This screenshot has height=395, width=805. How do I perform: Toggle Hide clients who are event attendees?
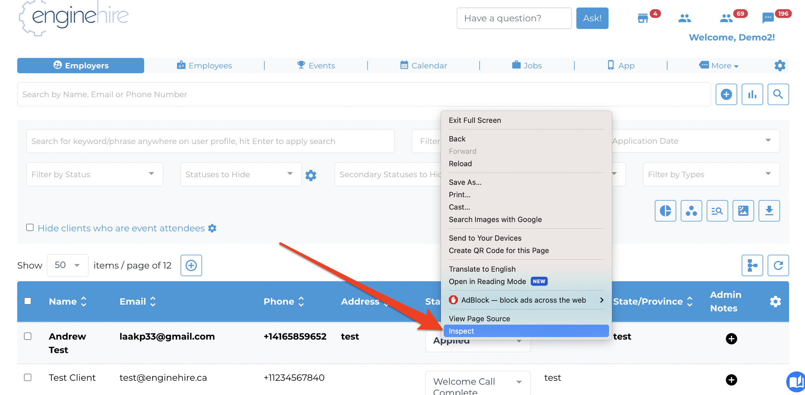tap(30, 228)
